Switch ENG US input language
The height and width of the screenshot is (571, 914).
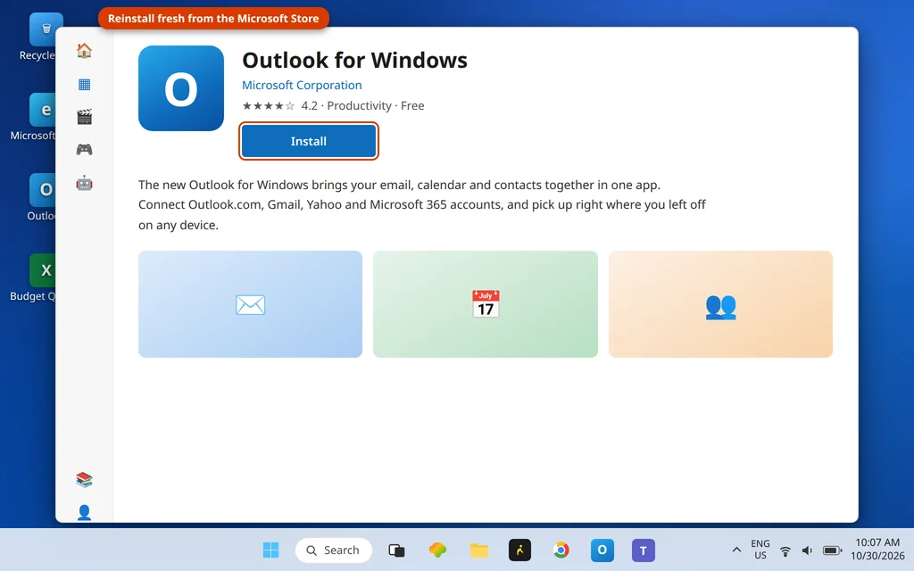(760, 550)
